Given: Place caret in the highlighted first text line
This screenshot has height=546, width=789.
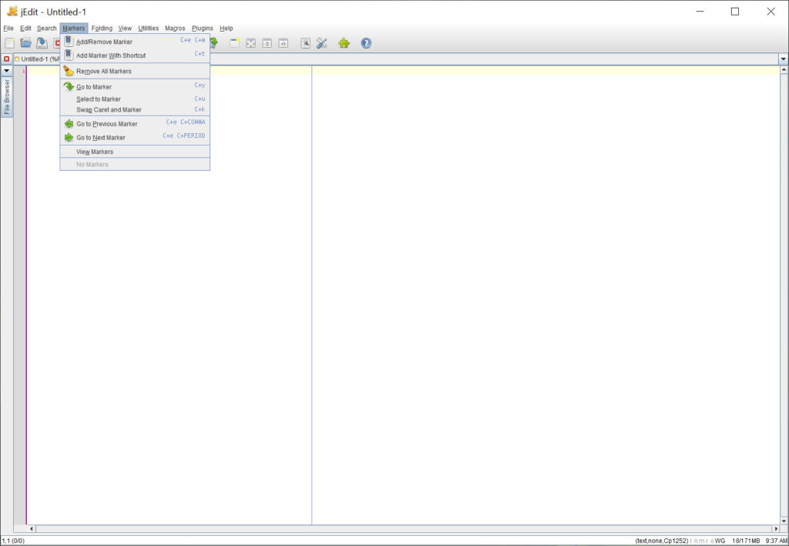Looking at the screenshot, I should point(402,70).
